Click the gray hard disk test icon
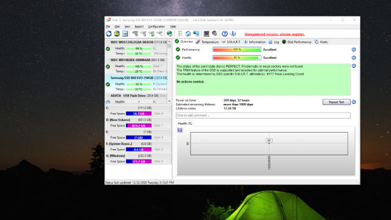391x220 pixels. 135,34
